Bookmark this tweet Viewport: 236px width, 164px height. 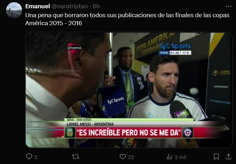point(216,157)
